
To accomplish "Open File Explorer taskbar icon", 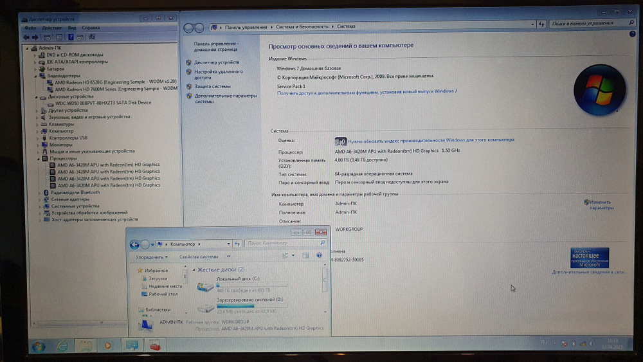I will [86, 346].
